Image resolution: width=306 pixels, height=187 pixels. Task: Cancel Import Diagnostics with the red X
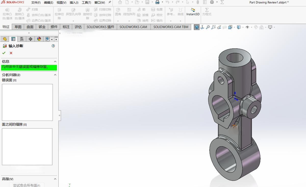(11, 53)
